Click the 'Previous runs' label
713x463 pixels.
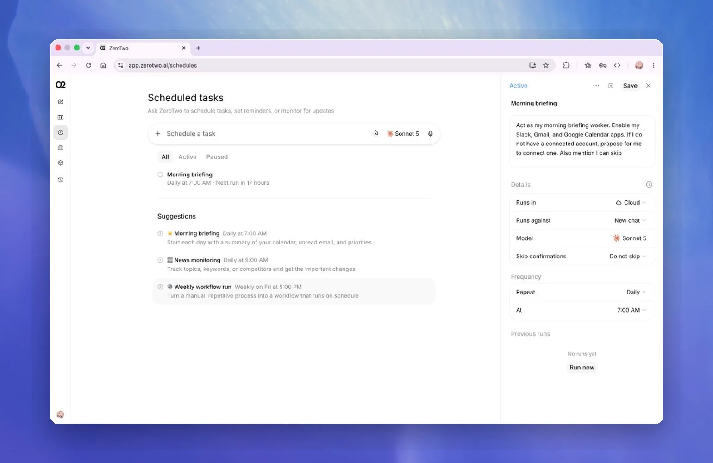(531, 334)
